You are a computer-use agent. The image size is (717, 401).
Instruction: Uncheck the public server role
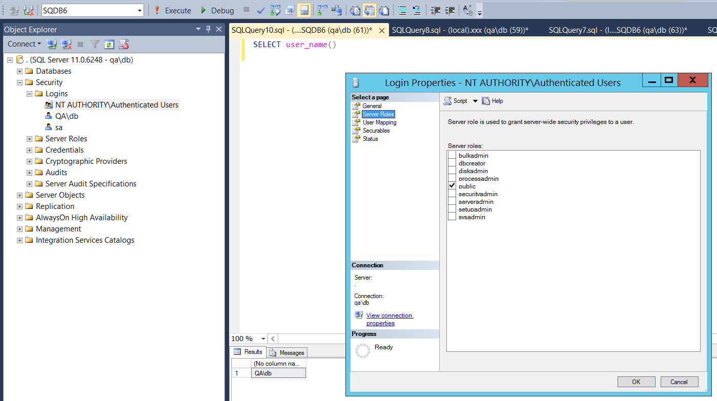452,186
